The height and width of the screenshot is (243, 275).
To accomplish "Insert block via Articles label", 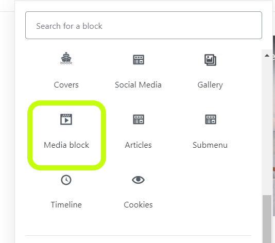I will [x=138, y=145].
